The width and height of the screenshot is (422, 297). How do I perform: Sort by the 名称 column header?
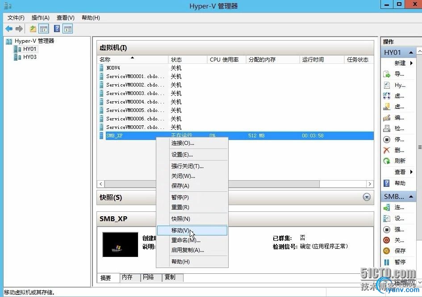tap(133, 59)
